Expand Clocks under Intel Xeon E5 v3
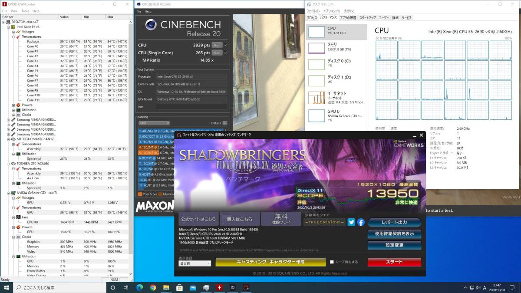The width and height of the screenshot is (521, 293). click(13, 115)
